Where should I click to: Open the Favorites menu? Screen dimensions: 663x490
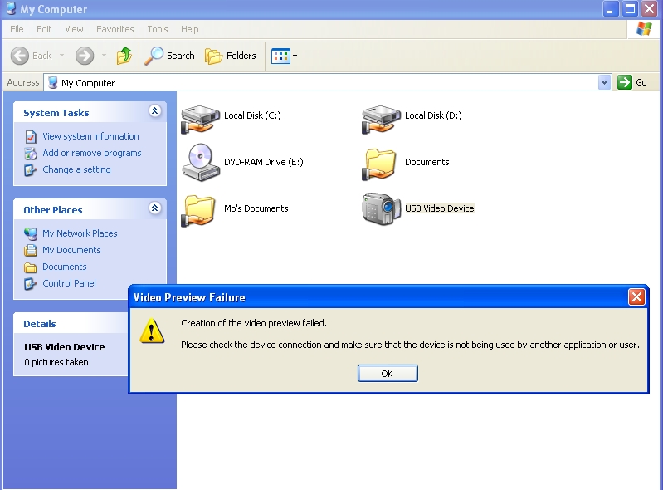(115, 29)
